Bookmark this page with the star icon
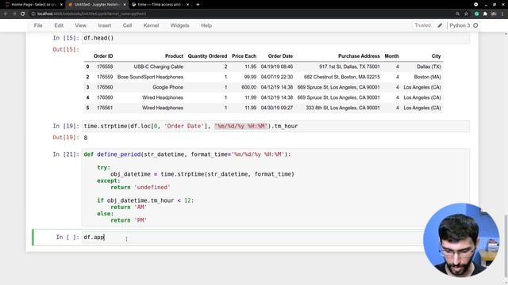The image size is (508, 285). coord(466,14)
